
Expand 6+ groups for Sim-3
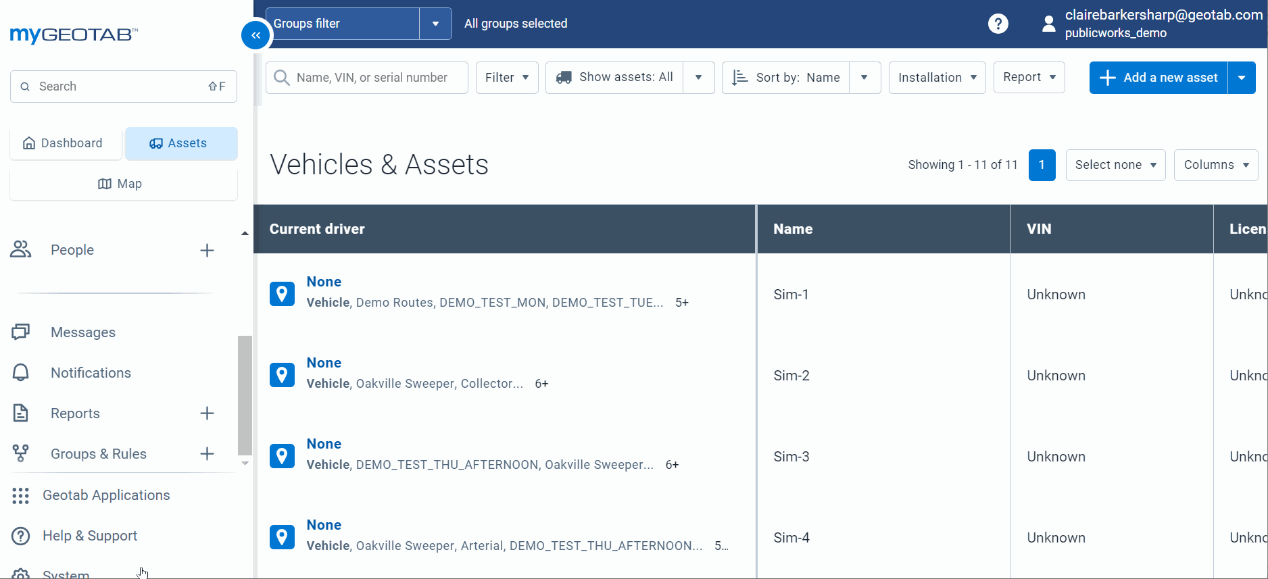click(x=672, y=465)
